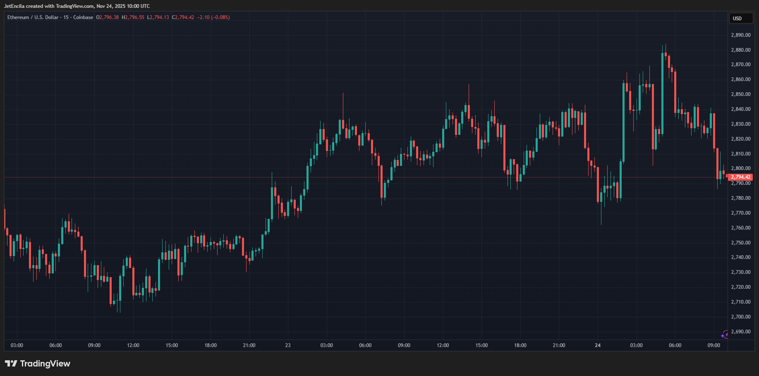Click the close value C2,794.42 in the legend
Image resolution: width=759 pixels, height=376 pixels.
[183, 17]
